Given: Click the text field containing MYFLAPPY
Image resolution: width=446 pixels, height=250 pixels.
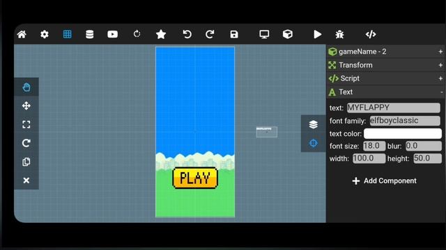Looking at the screenshot, I should click(x=393, y=108).
